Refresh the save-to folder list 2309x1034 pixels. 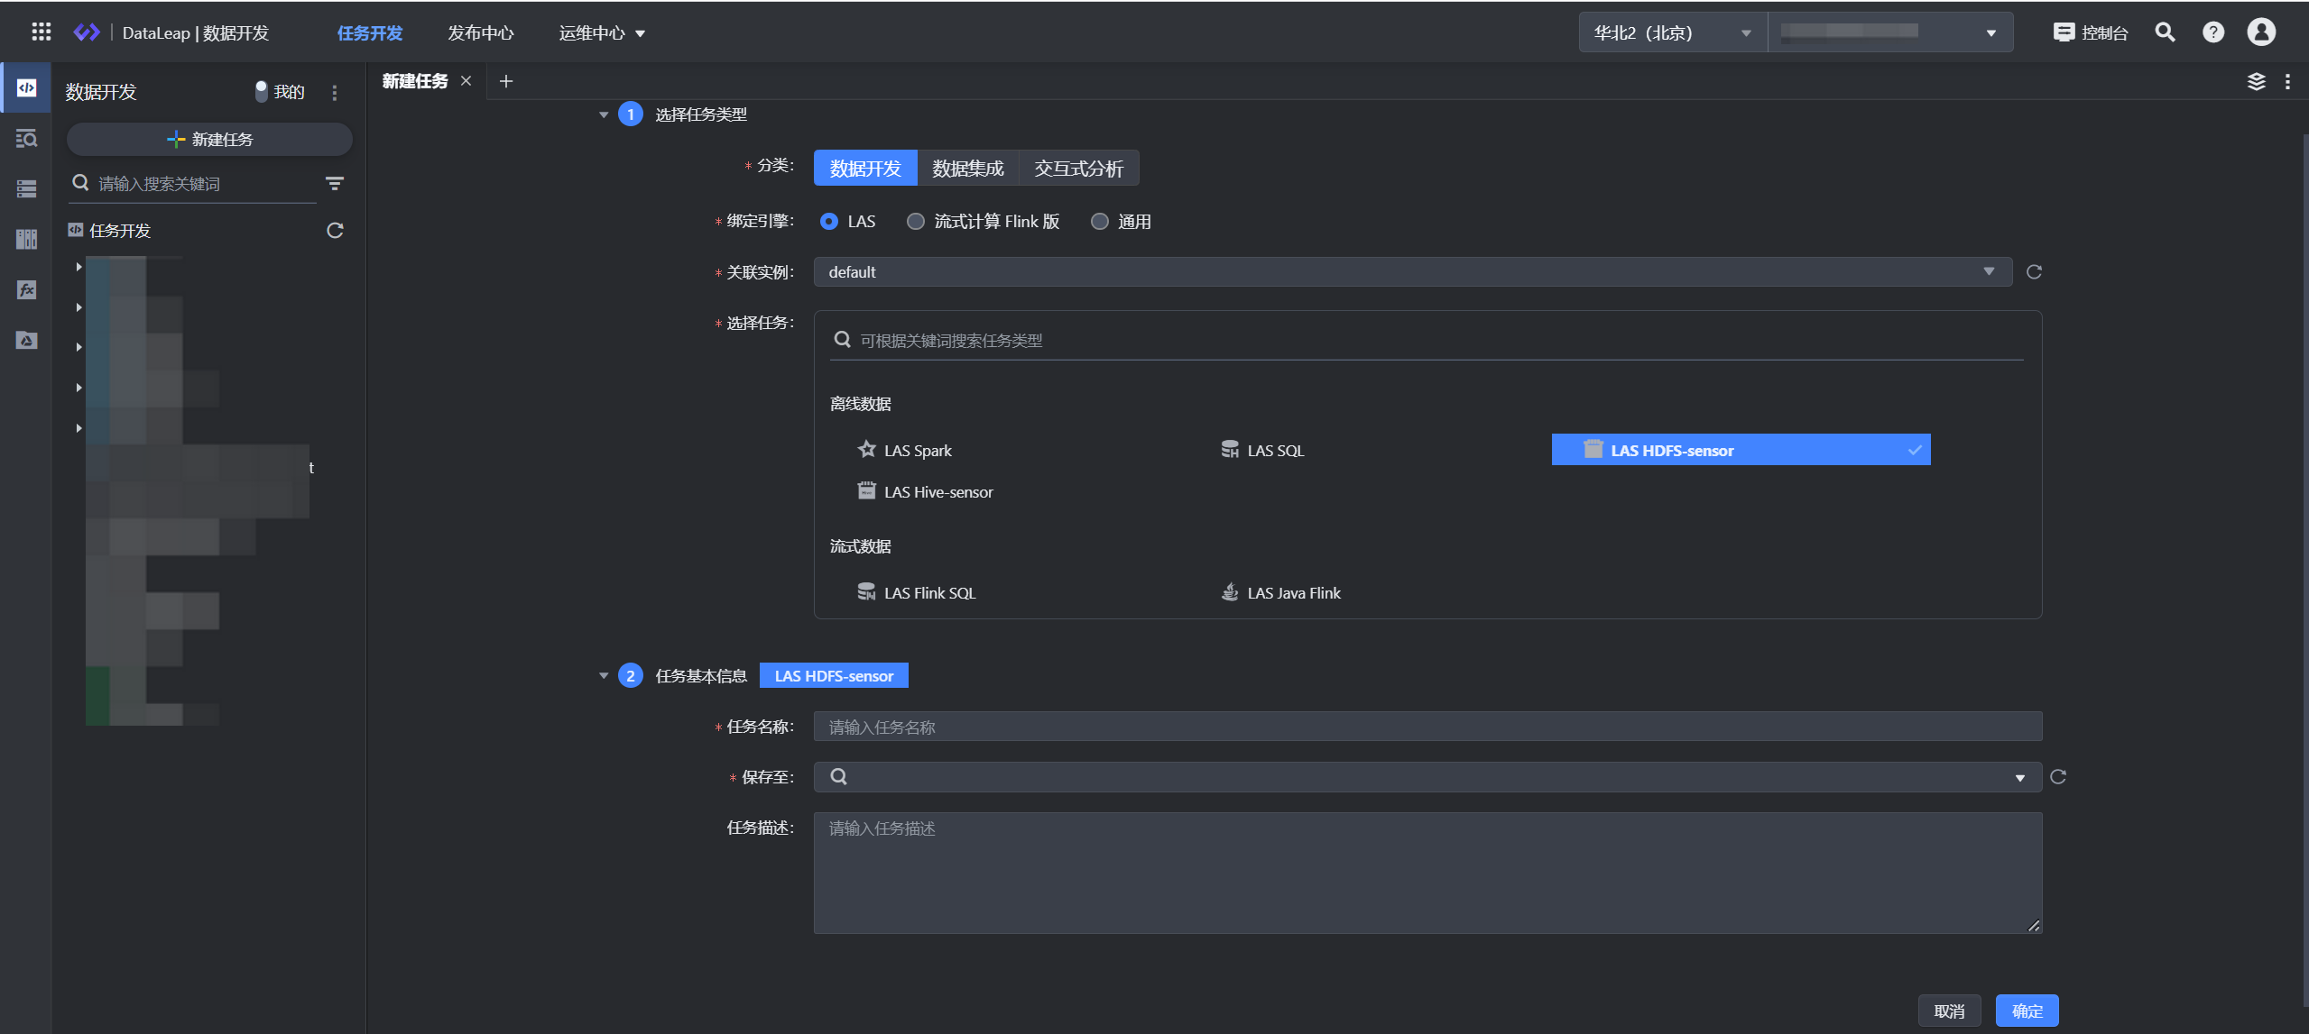[x=2058, y=777]
